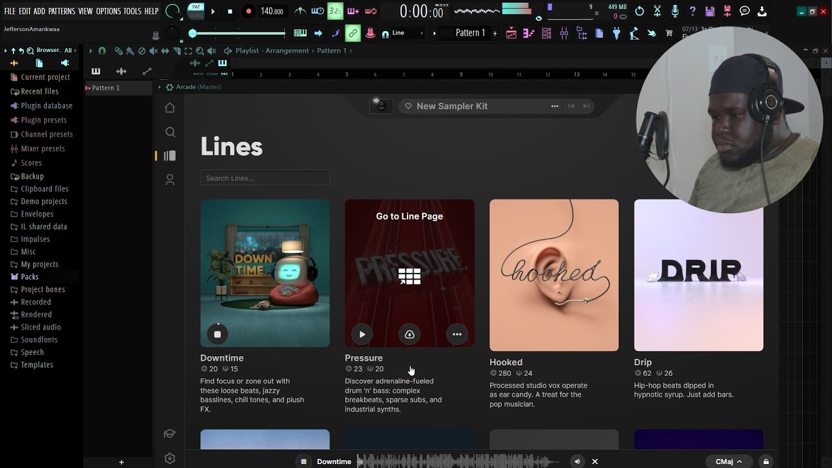This screenshot has width=832, height=468.
Task: Open the plugin picker plug icon
Action: [617, 33]
